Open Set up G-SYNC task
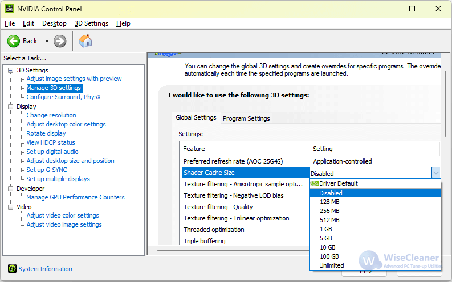Image resolution: width=452 pixels, height=282 pixels. point(47,170)
